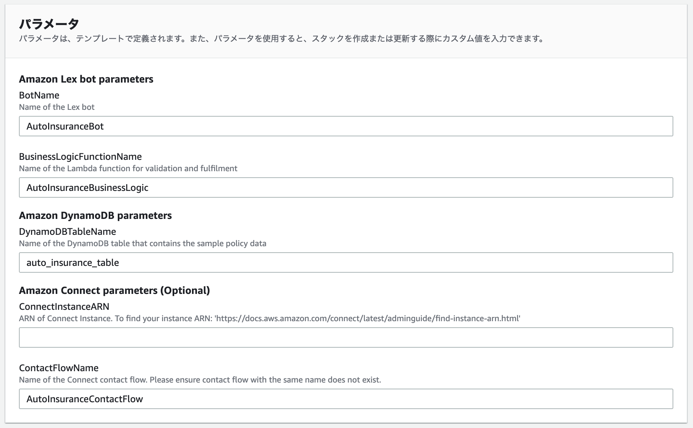Click the パラメータ heading text

pos(49,23)
